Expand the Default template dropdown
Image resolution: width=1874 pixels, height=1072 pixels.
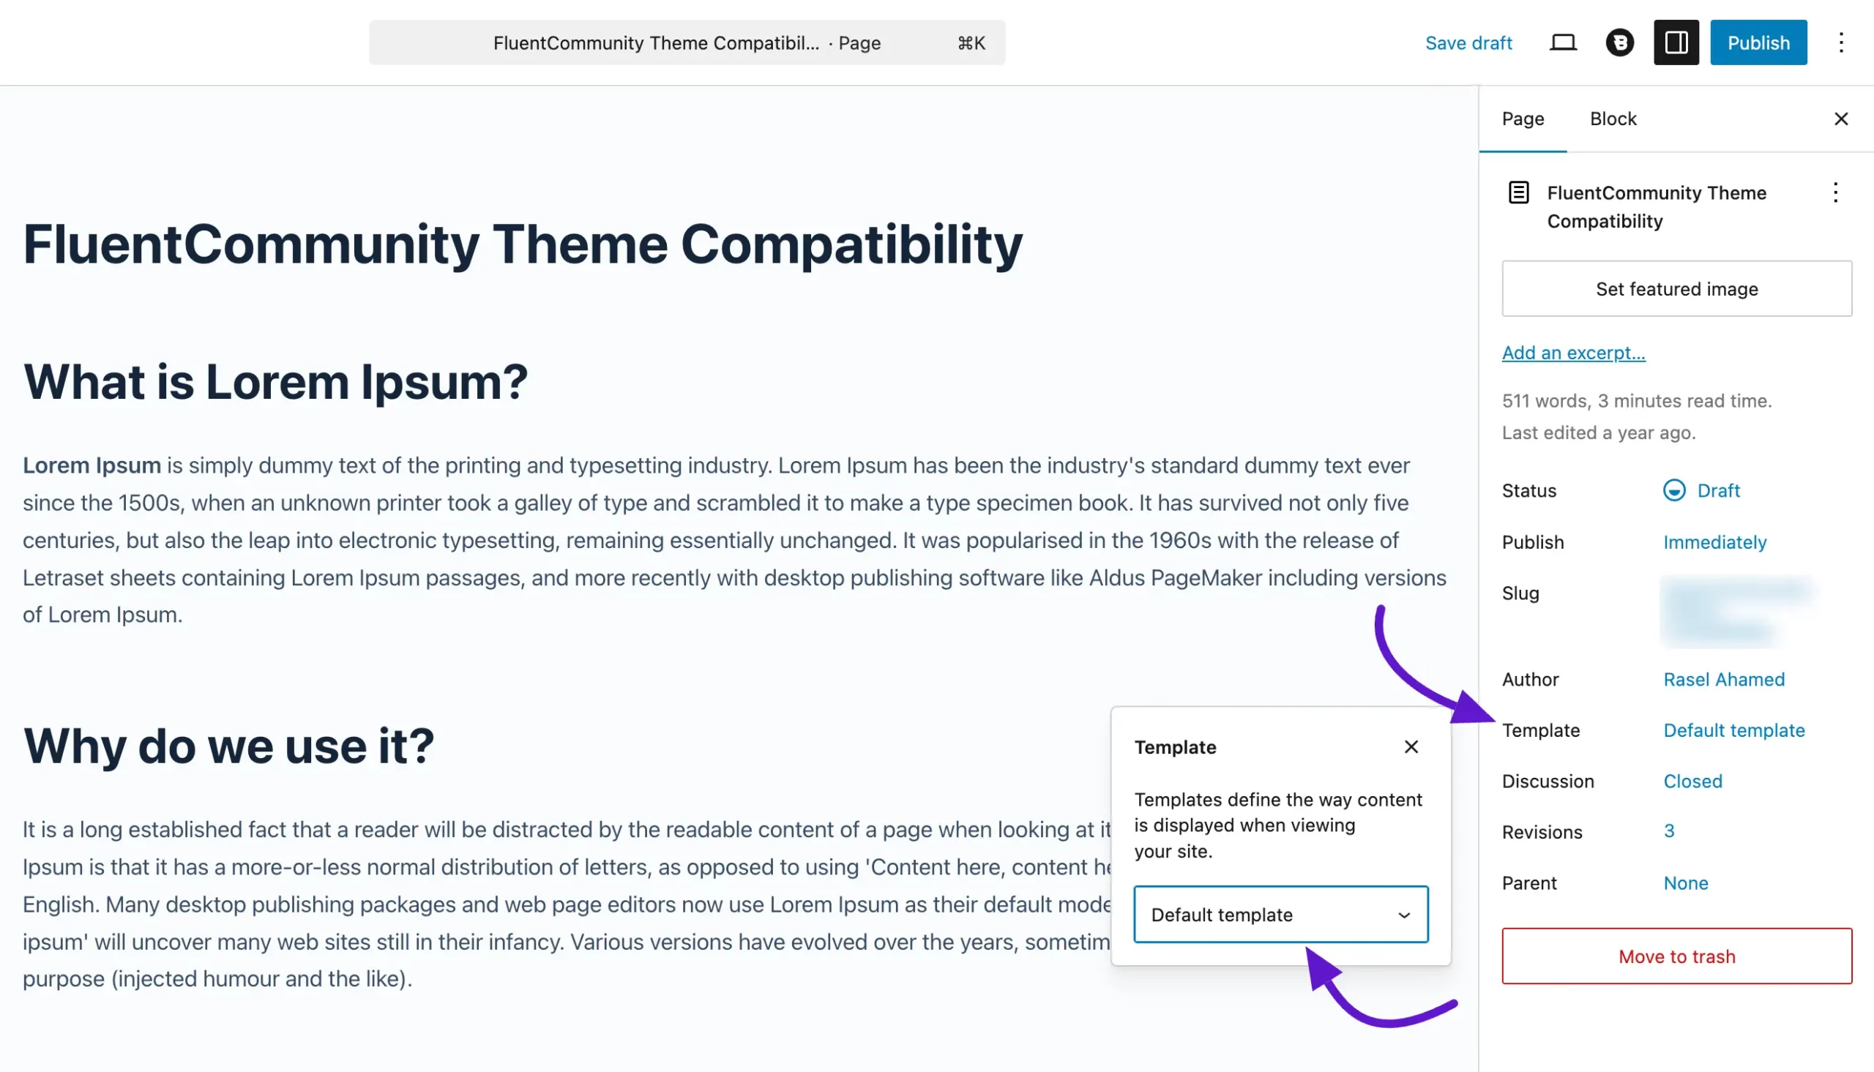pyautogui.click(x=1280, y=915)
